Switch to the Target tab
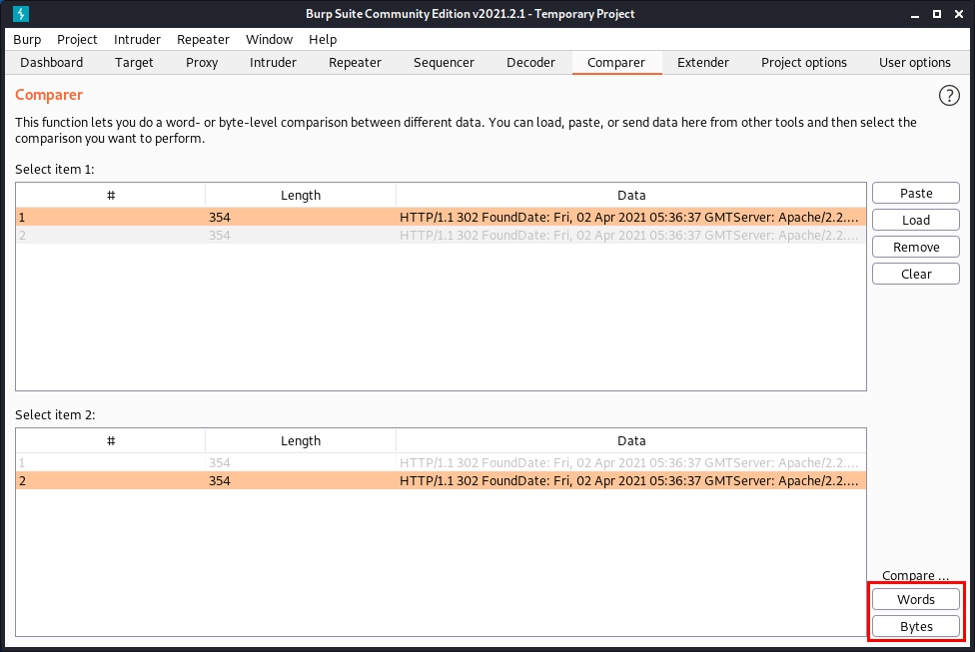Image resolution: width=975 pixels, height=652 pixels. click(x=134, y=62)
